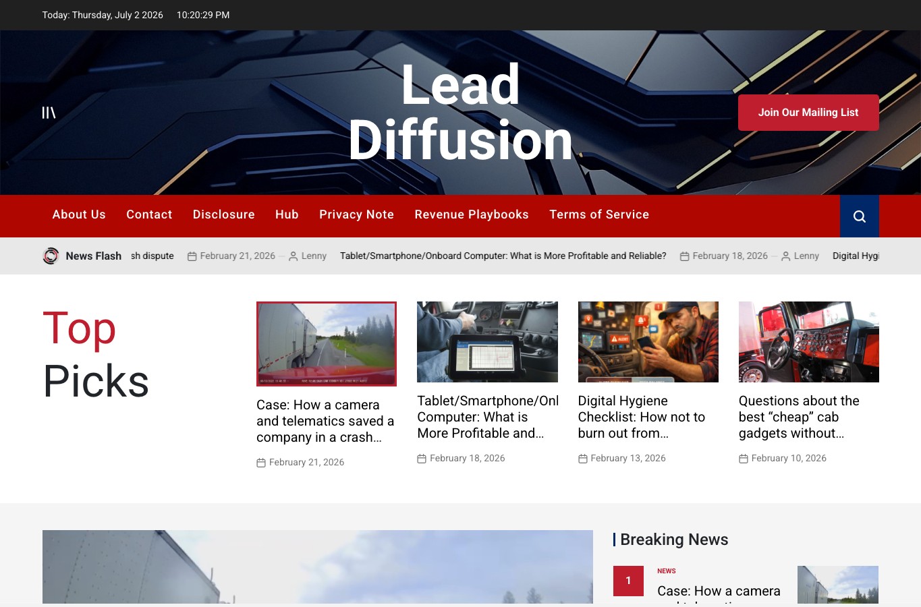Navigate to Hub
The width and height of the screenshot is (921, 607).
point(287,214)
